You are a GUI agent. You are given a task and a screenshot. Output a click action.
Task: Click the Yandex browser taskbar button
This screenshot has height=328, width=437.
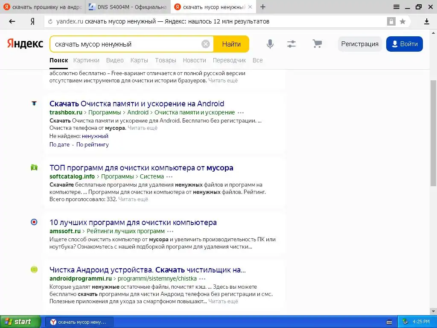(79, 322)
